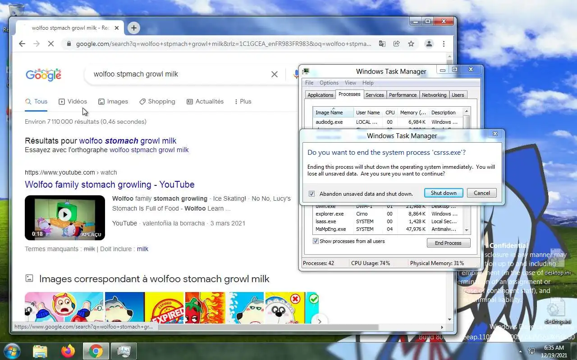Click the translate page icon

[x=382, y=44]
